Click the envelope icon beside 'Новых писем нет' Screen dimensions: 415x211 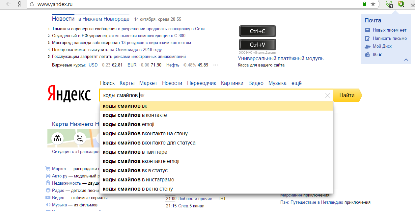[x=368, y=30]
